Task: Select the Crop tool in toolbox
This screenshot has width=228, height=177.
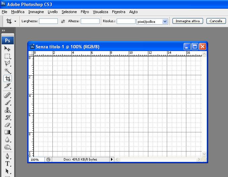Action: click(x=7, y=79)
